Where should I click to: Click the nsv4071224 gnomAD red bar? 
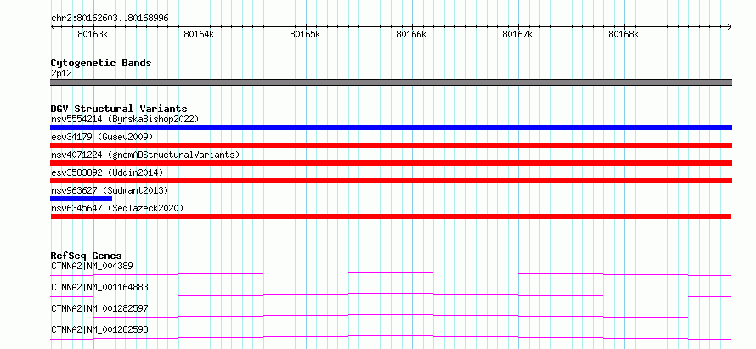391,163
